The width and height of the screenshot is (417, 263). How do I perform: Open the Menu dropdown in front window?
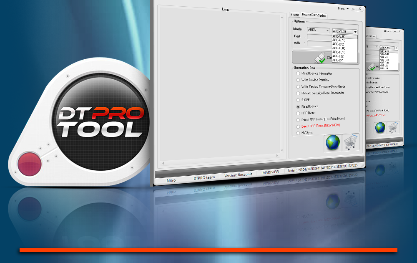point(343,8)
